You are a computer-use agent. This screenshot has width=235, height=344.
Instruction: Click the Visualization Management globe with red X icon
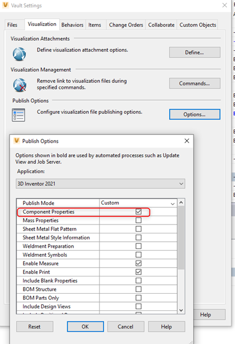coord(19,85)
